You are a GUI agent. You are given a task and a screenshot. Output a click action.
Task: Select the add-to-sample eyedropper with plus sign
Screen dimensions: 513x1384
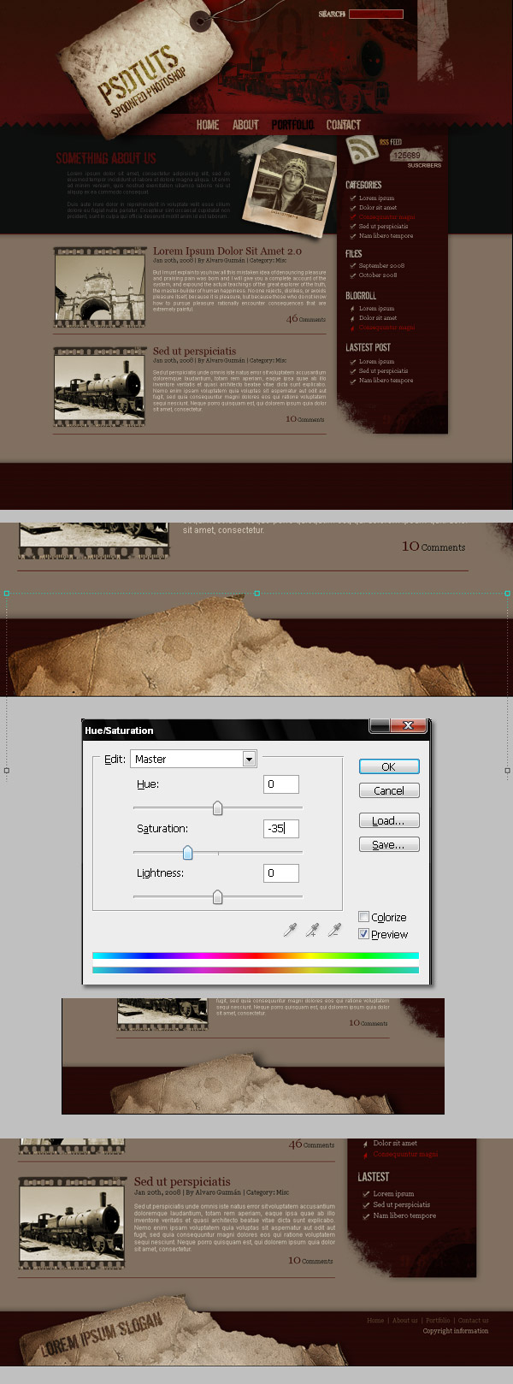(312, 930)
